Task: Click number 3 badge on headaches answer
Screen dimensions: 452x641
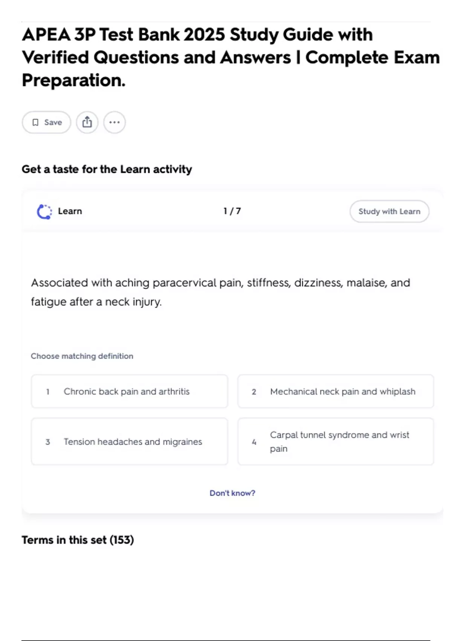Action: click(48, 442)
